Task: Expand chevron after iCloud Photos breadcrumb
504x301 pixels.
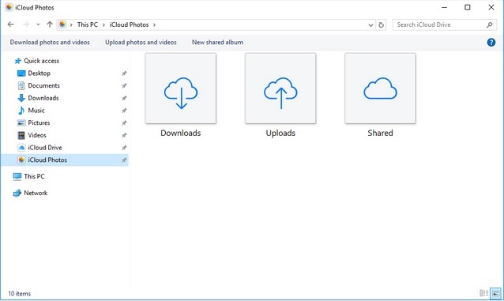Action: [x=154, y=24]
